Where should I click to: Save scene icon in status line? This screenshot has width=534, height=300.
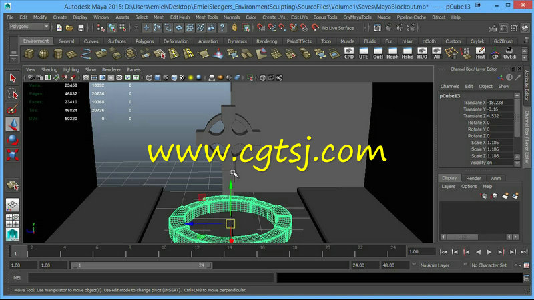[81, 28]
